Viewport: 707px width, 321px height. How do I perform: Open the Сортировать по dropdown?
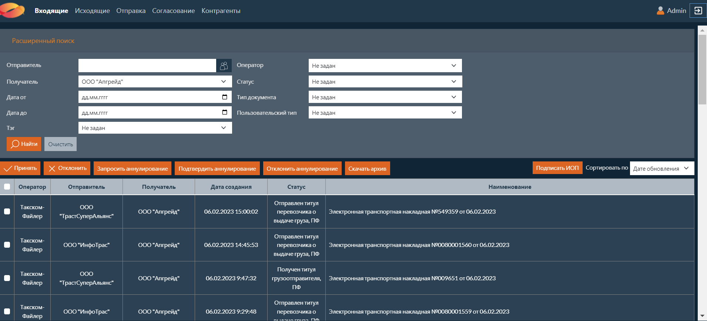[662, 168]
